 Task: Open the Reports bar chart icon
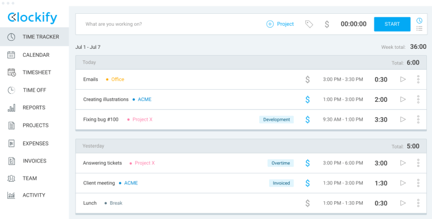point(12,107)
